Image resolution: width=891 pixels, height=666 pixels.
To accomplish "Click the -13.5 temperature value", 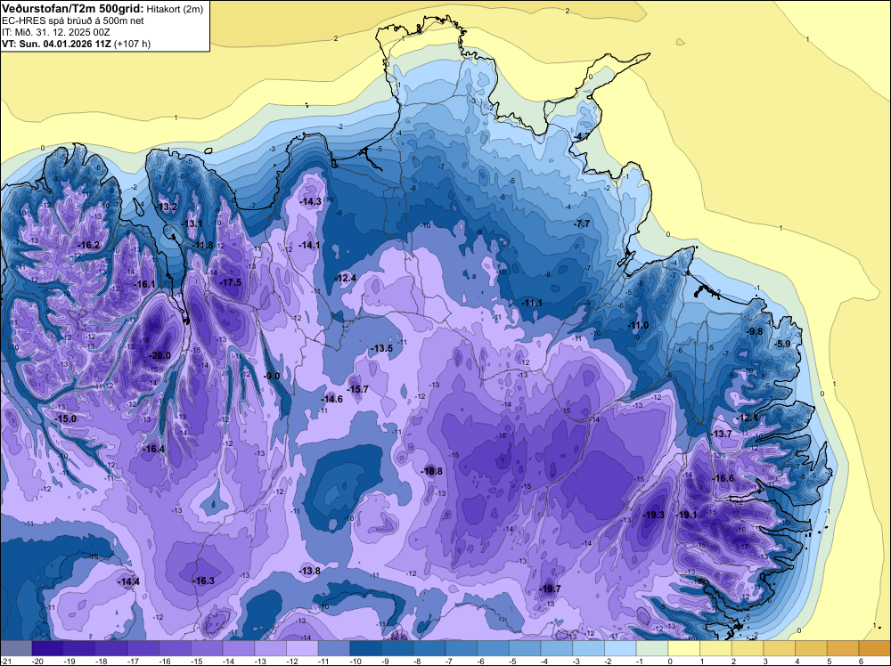I will (382, 348).
